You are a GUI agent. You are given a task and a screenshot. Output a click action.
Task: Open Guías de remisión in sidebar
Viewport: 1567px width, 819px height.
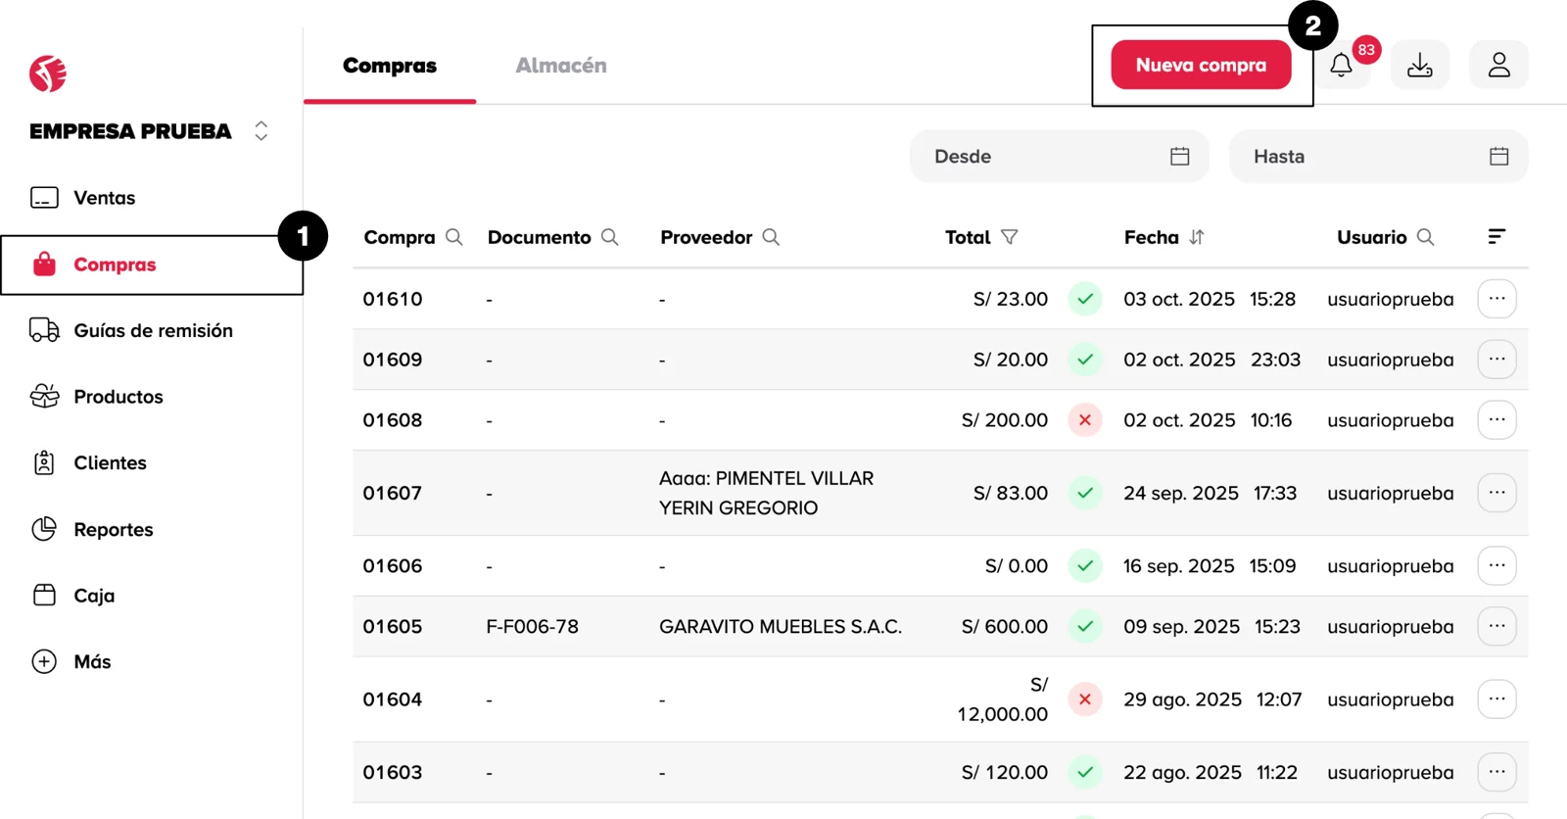[x=153, y=331]
